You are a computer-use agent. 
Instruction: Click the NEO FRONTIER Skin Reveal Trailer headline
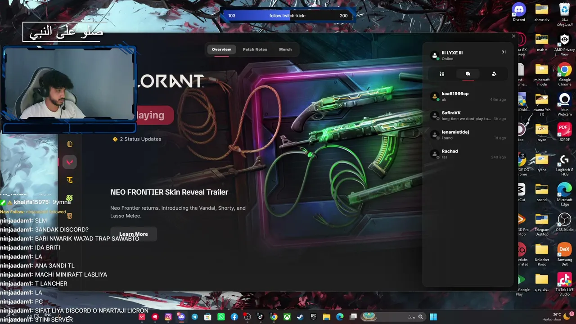[169, 192]
